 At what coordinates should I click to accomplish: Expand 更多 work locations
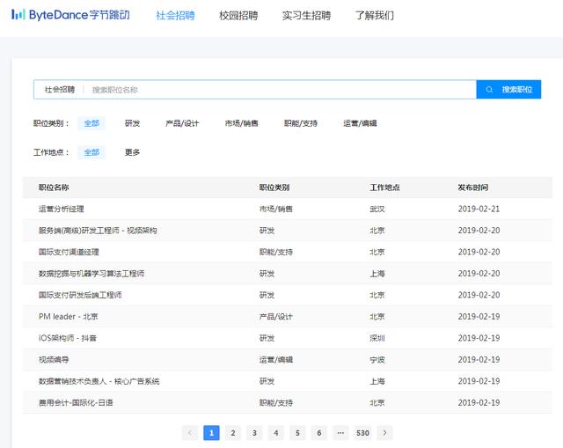(x=132, y=152)
